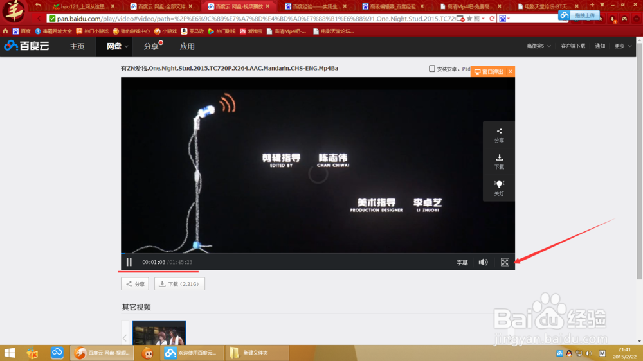Viewport: 643px width, 361px height.
Task: Open the 小游戏 bookmark
Action: [166, 31]
